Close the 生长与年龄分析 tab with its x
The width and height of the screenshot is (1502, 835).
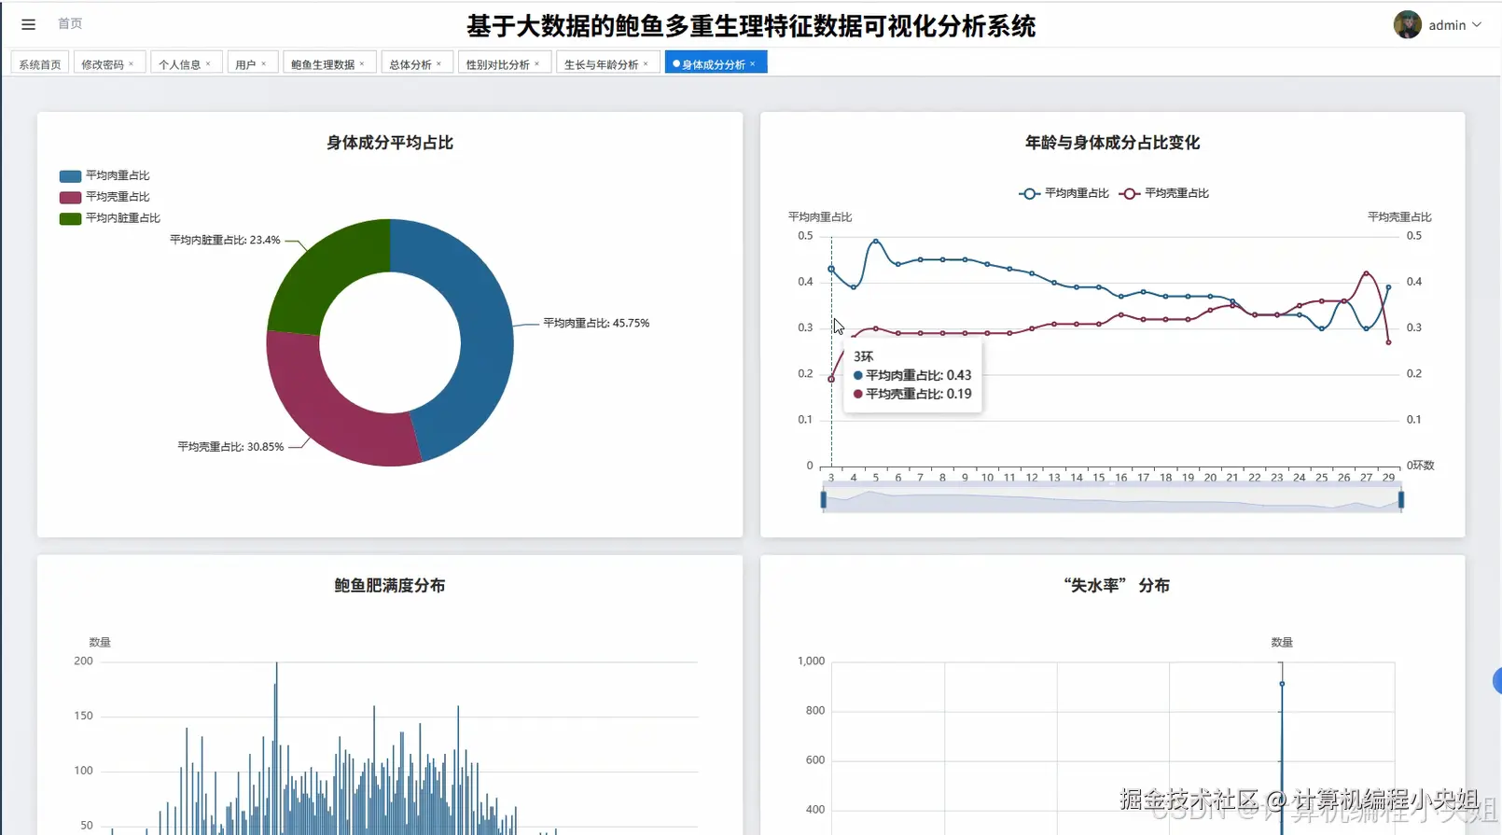[646, 63]
